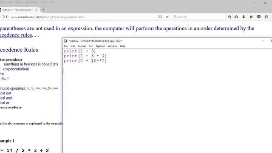Click the relational operators line
This screenshot has width=272, height=153.
coord(29,88)
